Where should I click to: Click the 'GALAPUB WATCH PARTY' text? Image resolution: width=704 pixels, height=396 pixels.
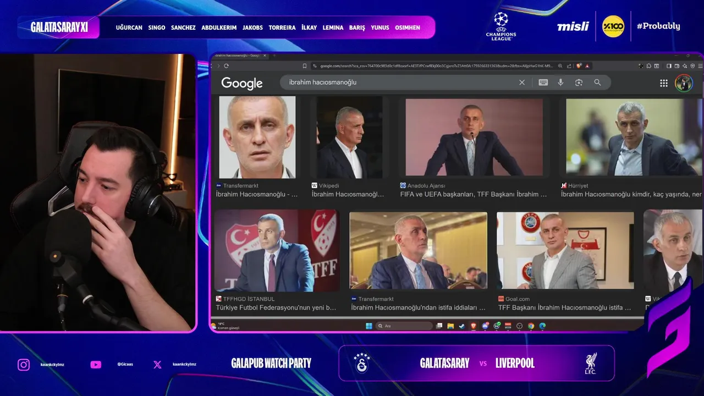(271, 363)
